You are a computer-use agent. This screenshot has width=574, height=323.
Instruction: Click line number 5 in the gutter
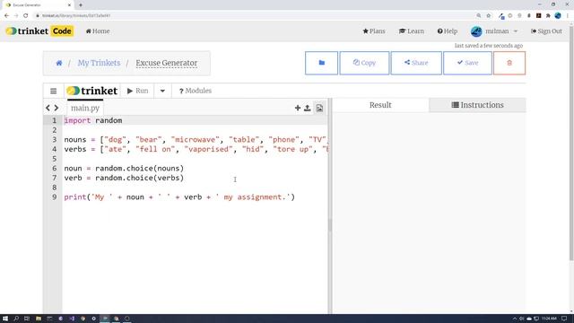[x=54, y=159]
